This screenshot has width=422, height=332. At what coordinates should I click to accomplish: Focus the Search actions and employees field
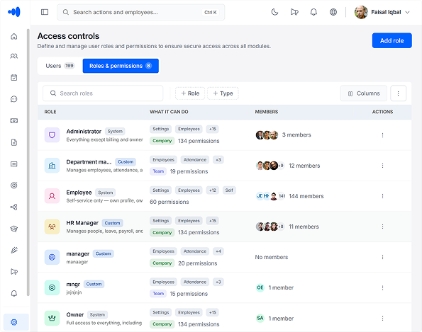(140, 12)
